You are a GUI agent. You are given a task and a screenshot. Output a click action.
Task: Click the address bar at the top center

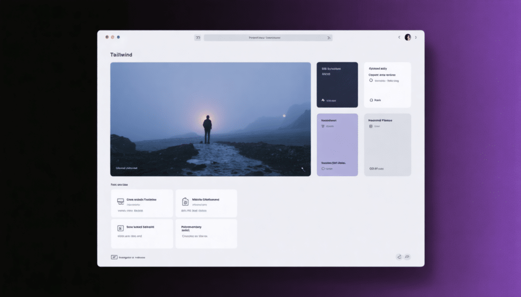tap(268, 38)
